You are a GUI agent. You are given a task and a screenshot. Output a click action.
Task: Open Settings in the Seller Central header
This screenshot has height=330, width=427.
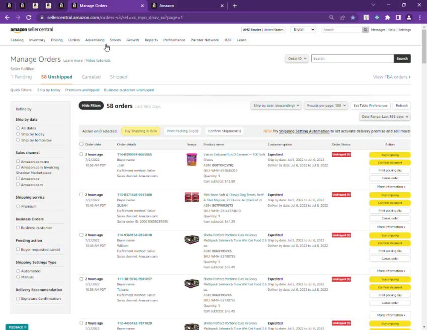(404, 30)
